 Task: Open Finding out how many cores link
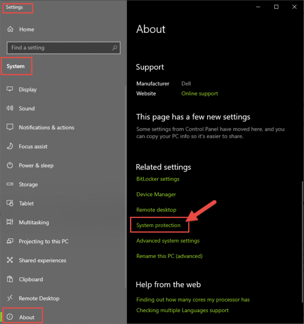(x=193, y=300)
